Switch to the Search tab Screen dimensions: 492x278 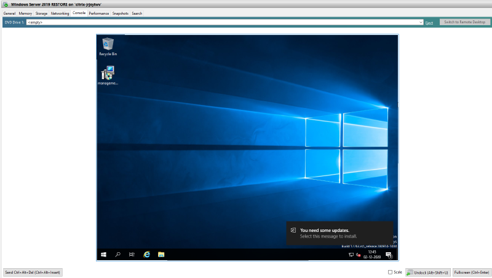point(137,14)
